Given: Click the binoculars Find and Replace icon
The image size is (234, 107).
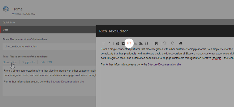Looking at the screenshot, I should tap(181, 43).
